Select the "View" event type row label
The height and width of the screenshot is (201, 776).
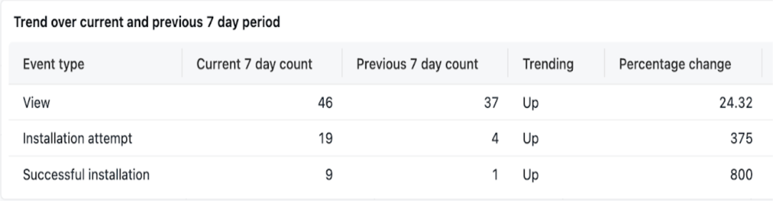click(36, 103)
